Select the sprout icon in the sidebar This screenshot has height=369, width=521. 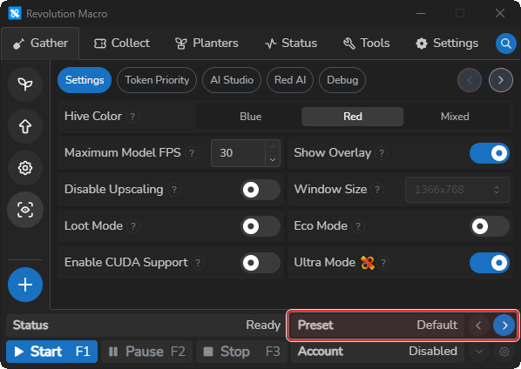coord(25,84)
